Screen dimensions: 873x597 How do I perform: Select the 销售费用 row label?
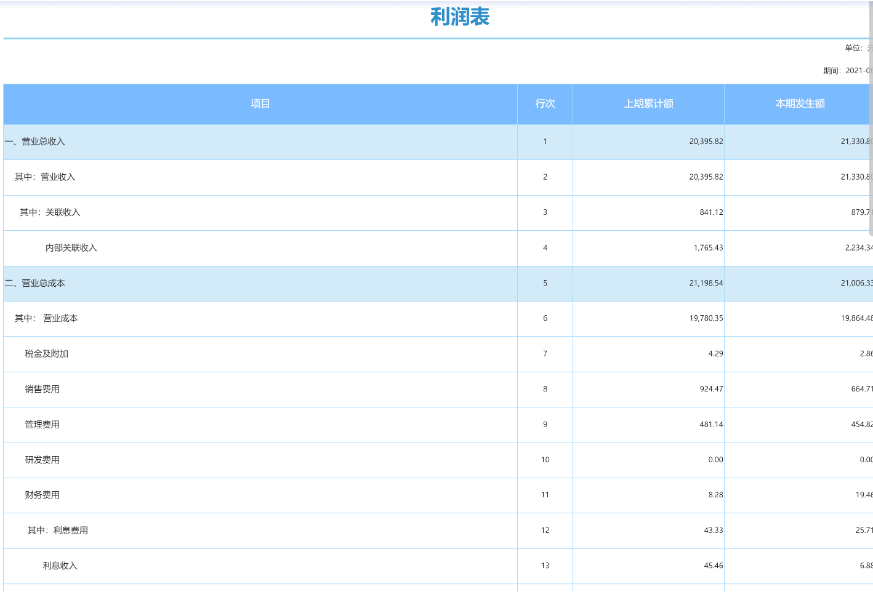[42, 389]
